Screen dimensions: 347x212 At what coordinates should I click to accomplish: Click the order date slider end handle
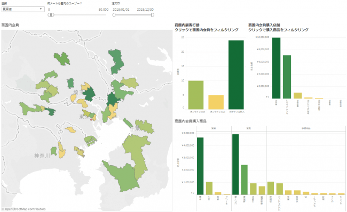[x=153, y=15]
